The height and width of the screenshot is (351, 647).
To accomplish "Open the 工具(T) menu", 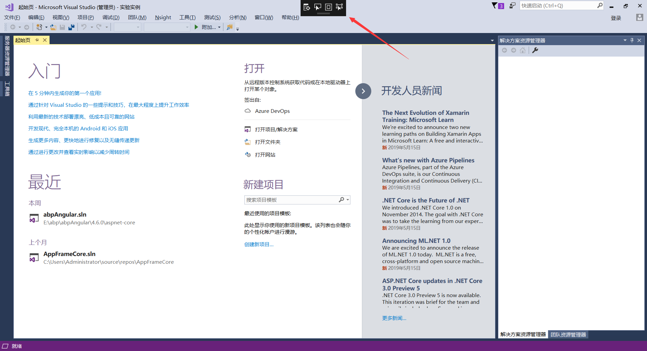I will [x=187, y=18].
